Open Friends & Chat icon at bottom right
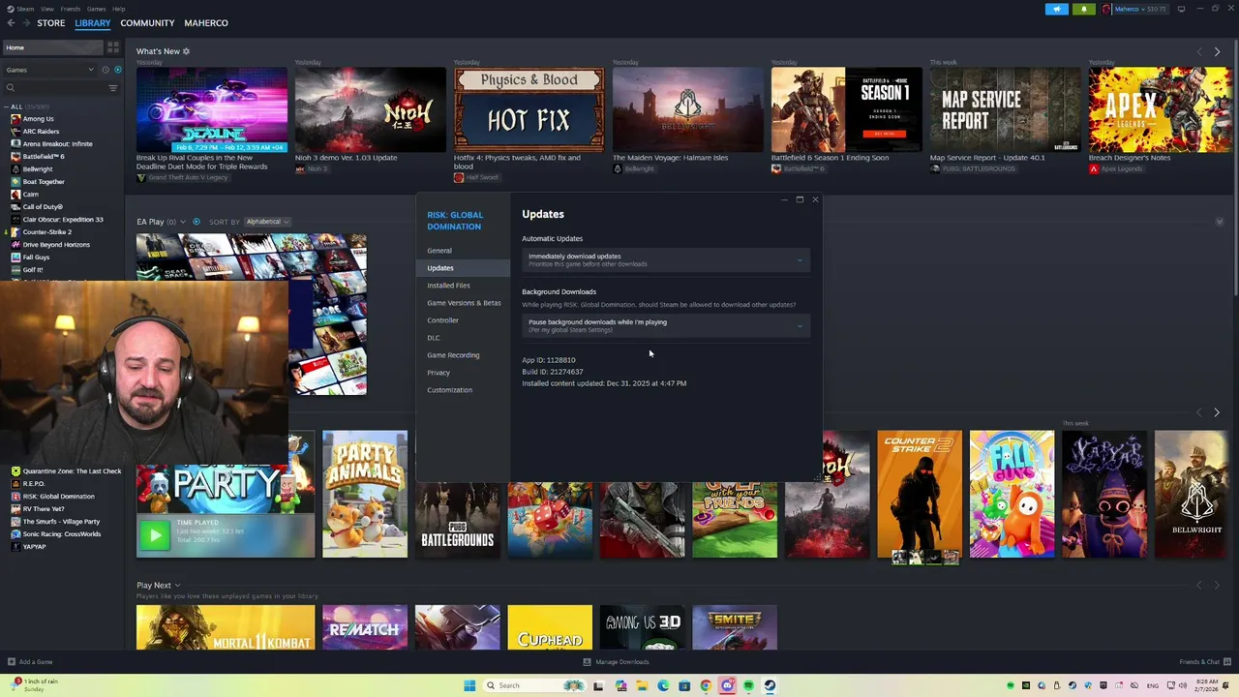The height and width of the screenshot is (697, 1239). coord(1226,662)
